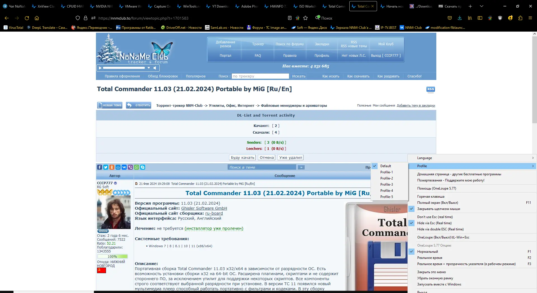Screen dimensions: 537x293
Task: Play the site radio player
Action: [100, 68]
